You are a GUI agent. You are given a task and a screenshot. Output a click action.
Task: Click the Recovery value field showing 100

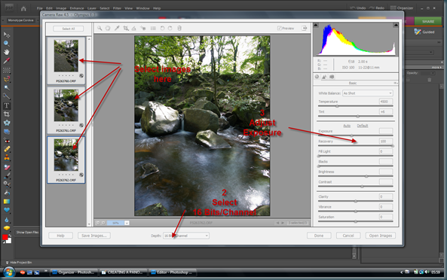coord(386,142)
